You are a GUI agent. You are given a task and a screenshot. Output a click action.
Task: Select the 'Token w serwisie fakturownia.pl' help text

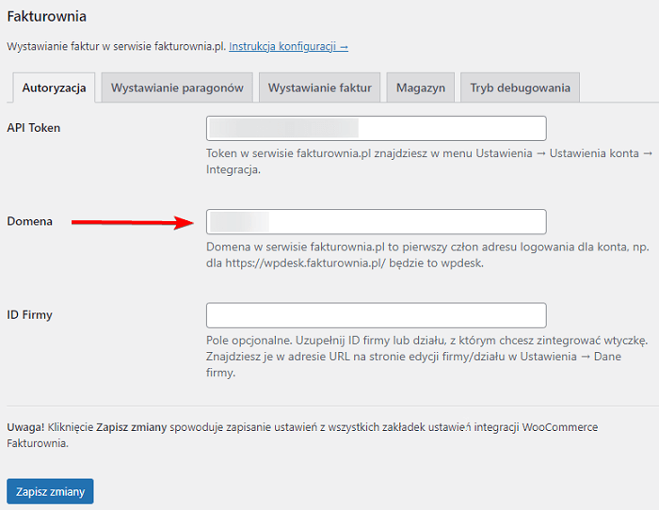click(x=429, y=161)
